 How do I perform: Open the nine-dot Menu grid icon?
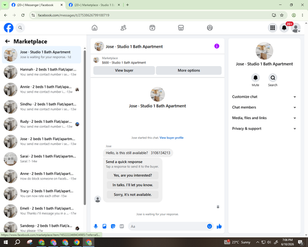pyautogui.click(x=272, y=28)
